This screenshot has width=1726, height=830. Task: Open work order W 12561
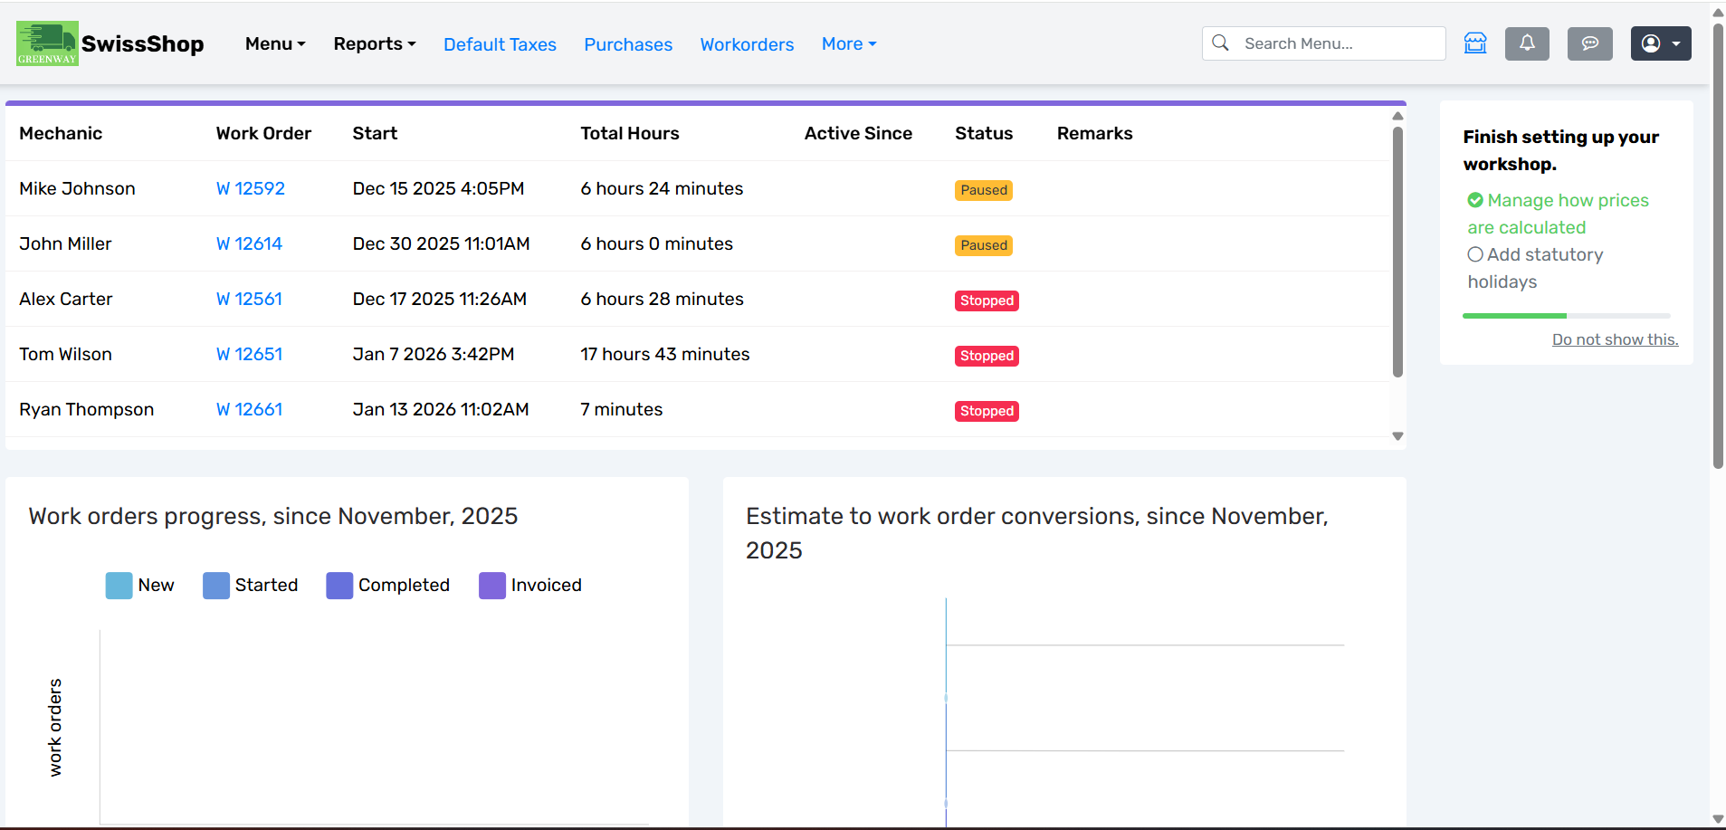click(x=249, y=299)
